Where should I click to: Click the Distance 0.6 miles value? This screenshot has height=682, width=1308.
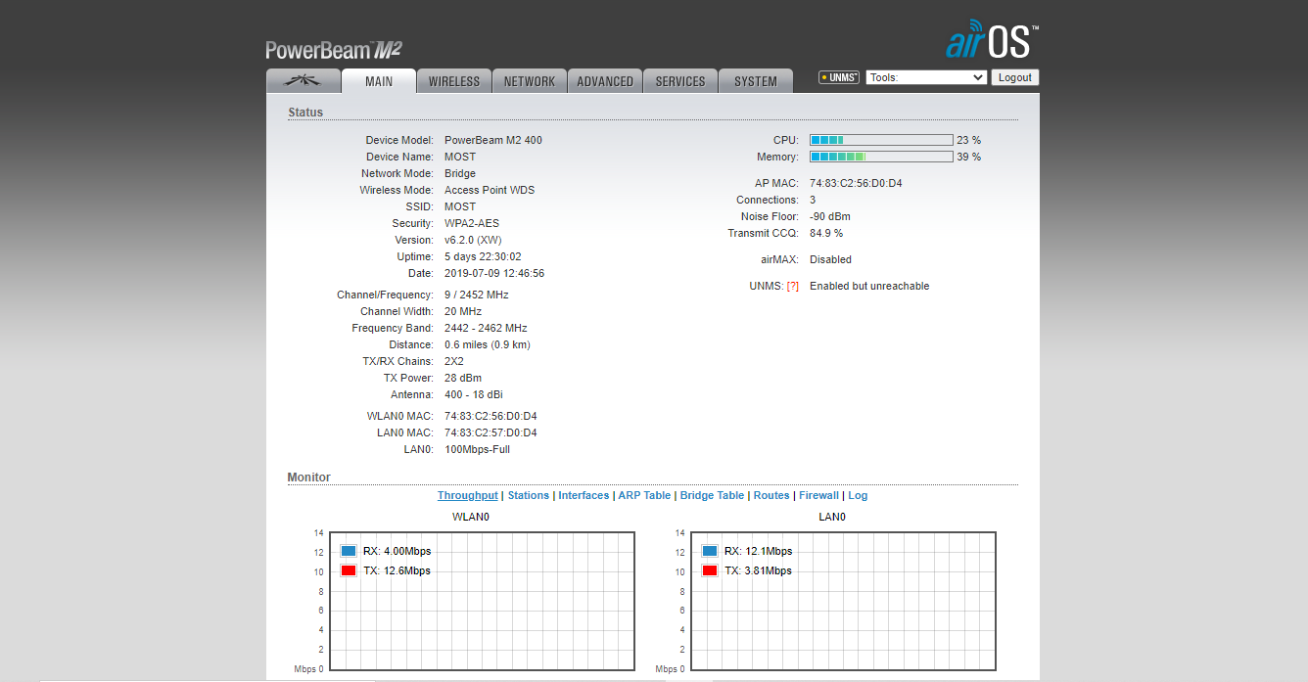pyautogui.click(x=488, y=344)
